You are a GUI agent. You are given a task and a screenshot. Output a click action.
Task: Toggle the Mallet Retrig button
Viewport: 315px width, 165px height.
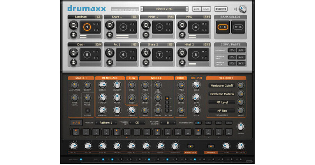click(x=87, y=111)
